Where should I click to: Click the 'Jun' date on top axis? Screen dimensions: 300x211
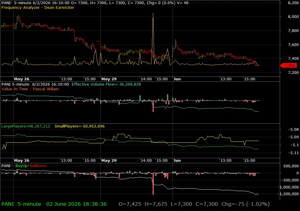(x=177, y=79)
